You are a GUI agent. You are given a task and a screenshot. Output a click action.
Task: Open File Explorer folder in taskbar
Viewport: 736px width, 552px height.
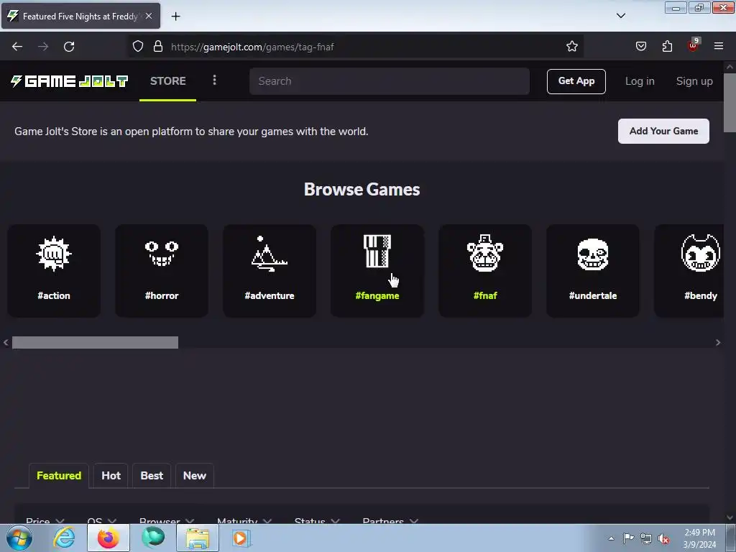pyautogui.click(x=198, y=538)
